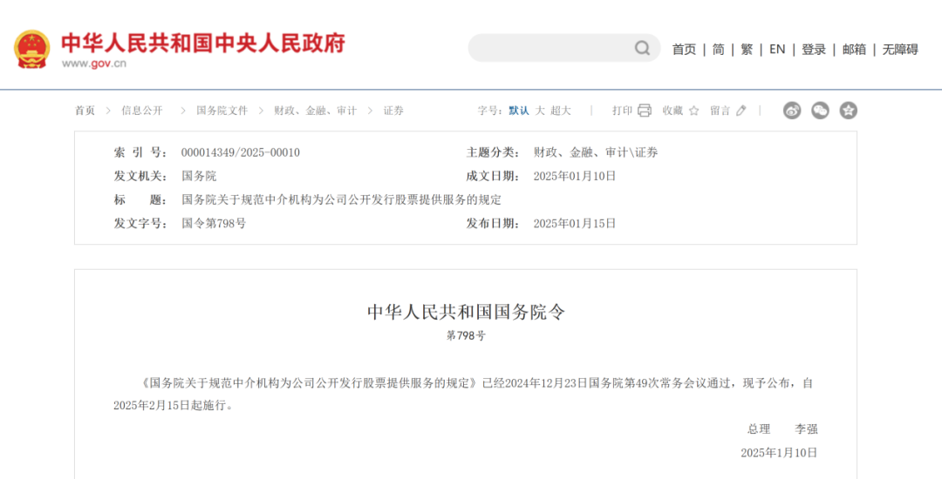The width and height of the screenshot is (942, 479).
Task: Switch to traditional Chinese 繁
Action: point(747,50)
